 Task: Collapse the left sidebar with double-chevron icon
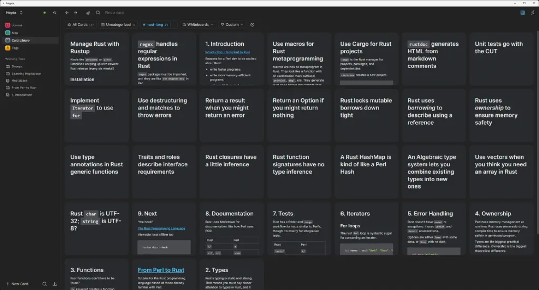(x=55, y=13)
